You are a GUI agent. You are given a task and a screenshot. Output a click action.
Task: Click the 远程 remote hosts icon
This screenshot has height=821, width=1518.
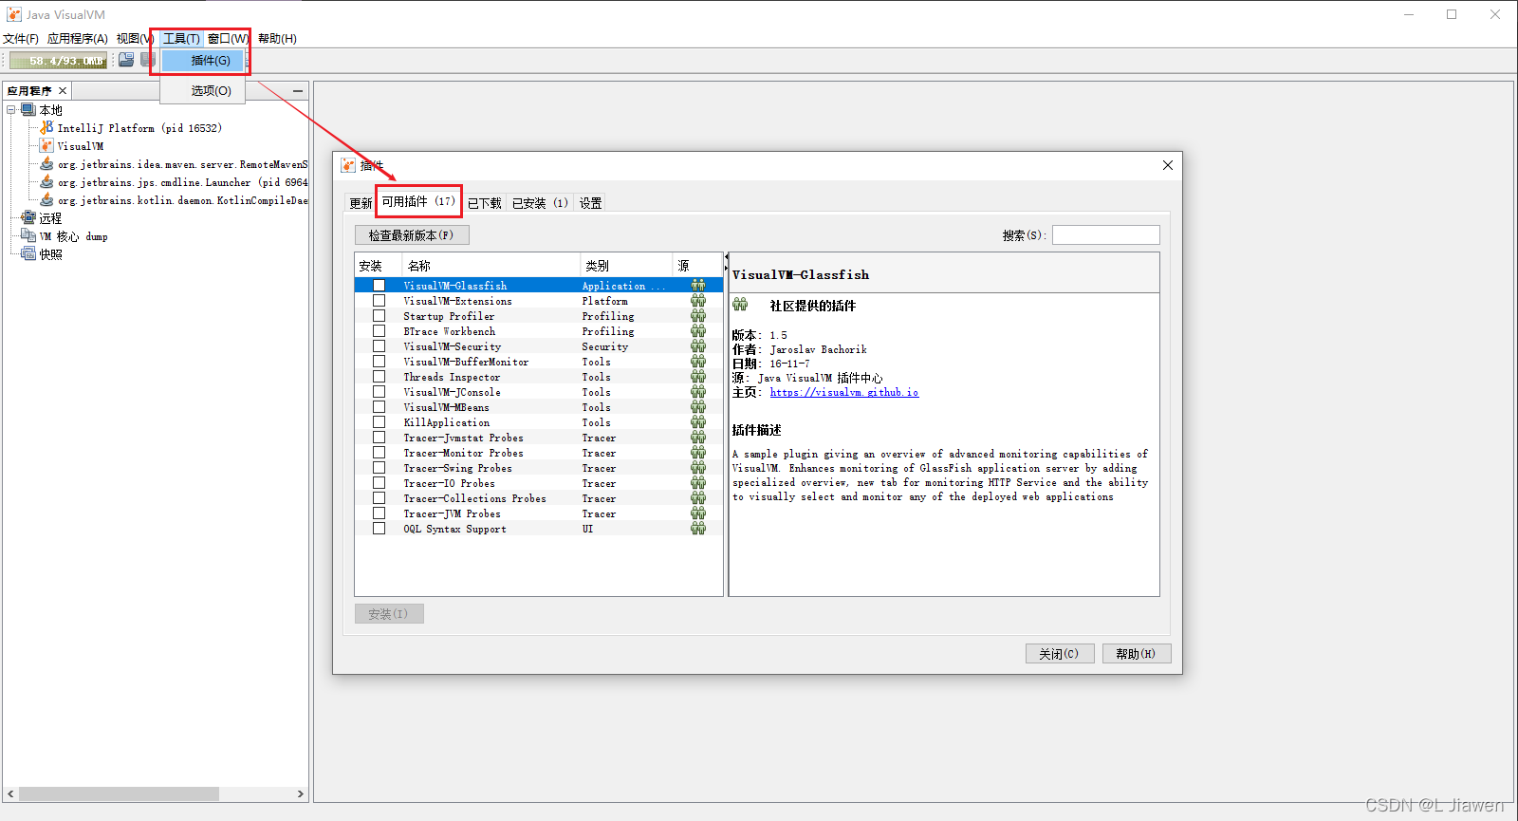pyautogui.click(x=28, y=217)
